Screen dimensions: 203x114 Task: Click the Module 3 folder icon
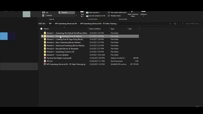(x=45, y=39)
